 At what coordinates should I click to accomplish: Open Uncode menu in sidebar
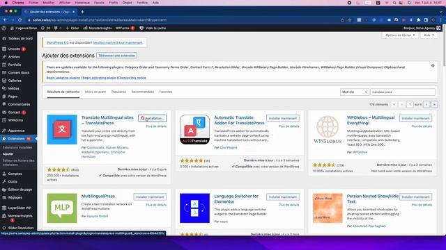coord(14,49)
